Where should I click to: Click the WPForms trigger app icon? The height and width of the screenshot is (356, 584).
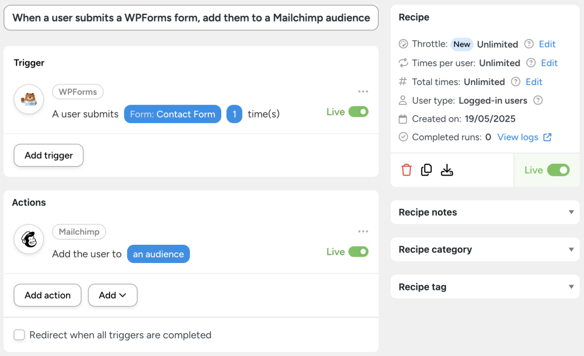(x=29, y=99)
